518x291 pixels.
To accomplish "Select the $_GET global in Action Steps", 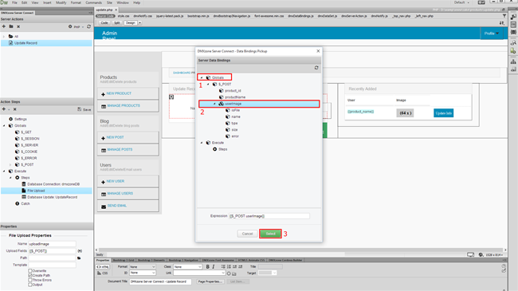I will pos(26,132).
